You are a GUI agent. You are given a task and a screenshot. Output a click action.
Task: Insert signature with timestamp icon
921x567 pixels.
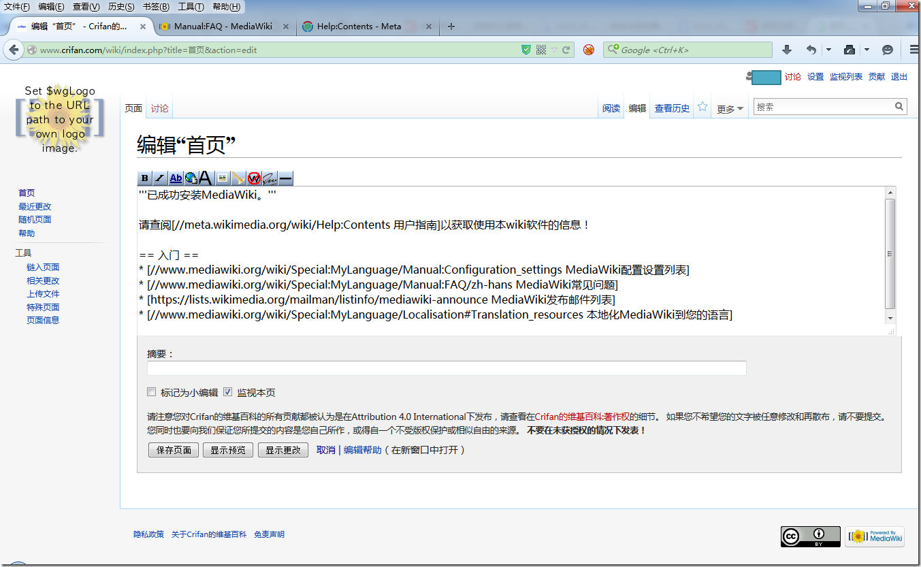(x=270, y=178)
